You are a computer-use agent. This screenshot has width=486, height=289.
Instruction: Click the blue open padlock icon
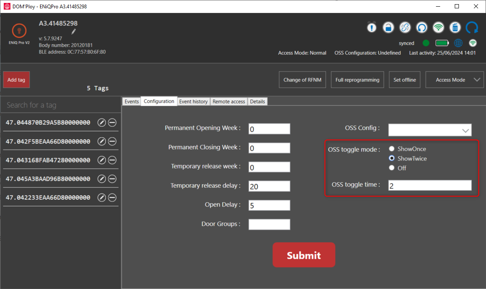(388, 28)
